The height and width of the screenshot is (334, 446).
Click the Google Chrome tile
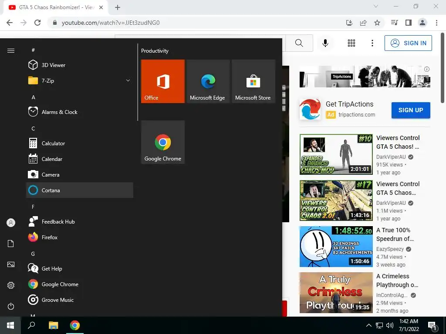[x=163, y=142]
